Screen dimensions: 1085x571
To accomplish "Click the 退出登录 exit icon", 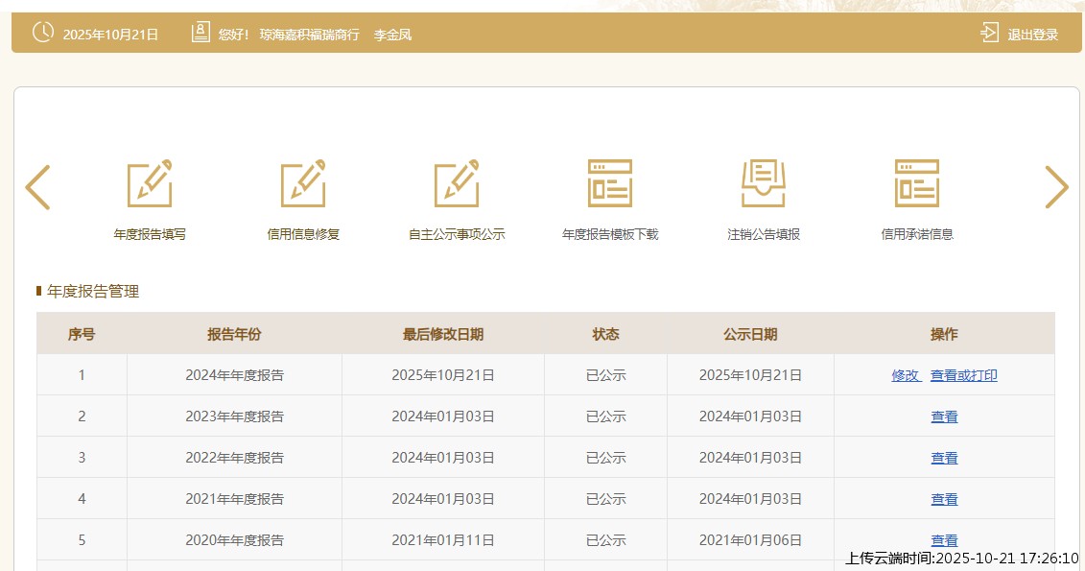I will pos(989,34).
